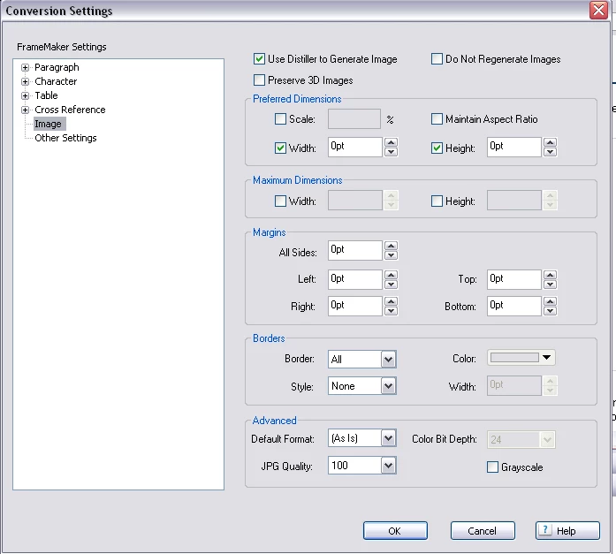This screenshot has height=554, width=616.
Task: Select the Image item in tree
Action: [x=48, y=124]
